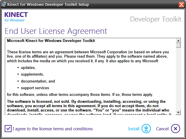Click the Cancel text link
Image resolution: width=186 pixels, height=139 pixels.
click(x=162, y=129)
